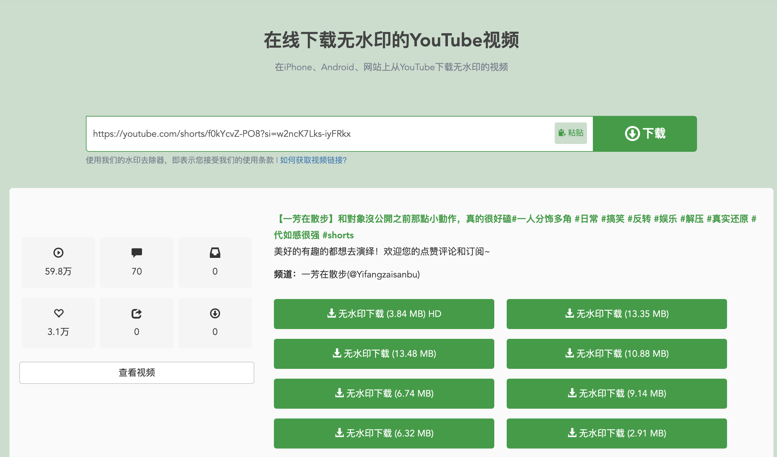
Task: Click the heart likes icon
Action: pos(58,313)
